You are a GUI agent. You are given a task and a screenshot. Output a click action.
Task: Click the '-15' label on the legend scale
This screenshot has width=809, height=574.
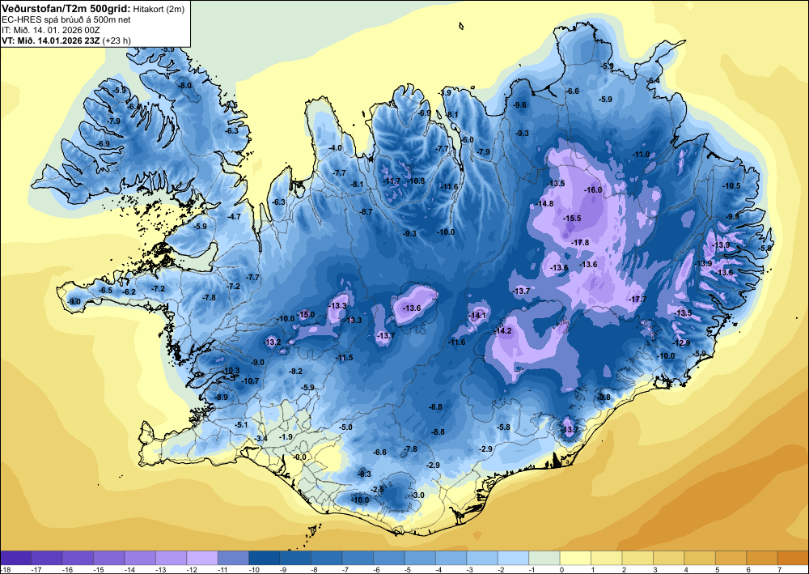[x=98, y=569]
